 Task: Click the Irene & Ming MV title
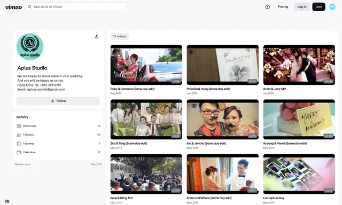point(121,198)
